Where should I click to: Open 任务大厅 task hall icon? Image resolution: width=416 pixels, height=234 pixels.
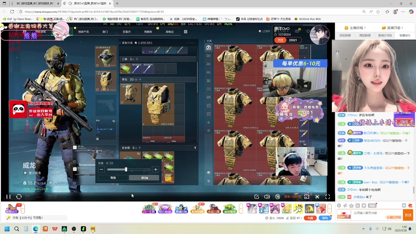point(12,208)
